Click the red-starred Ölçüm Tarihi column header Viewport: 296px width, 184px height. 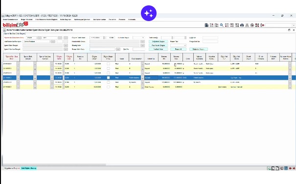[59, 57]
